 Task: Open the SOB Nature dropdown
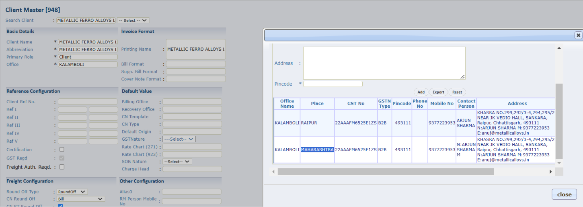(x=177, y=162)
